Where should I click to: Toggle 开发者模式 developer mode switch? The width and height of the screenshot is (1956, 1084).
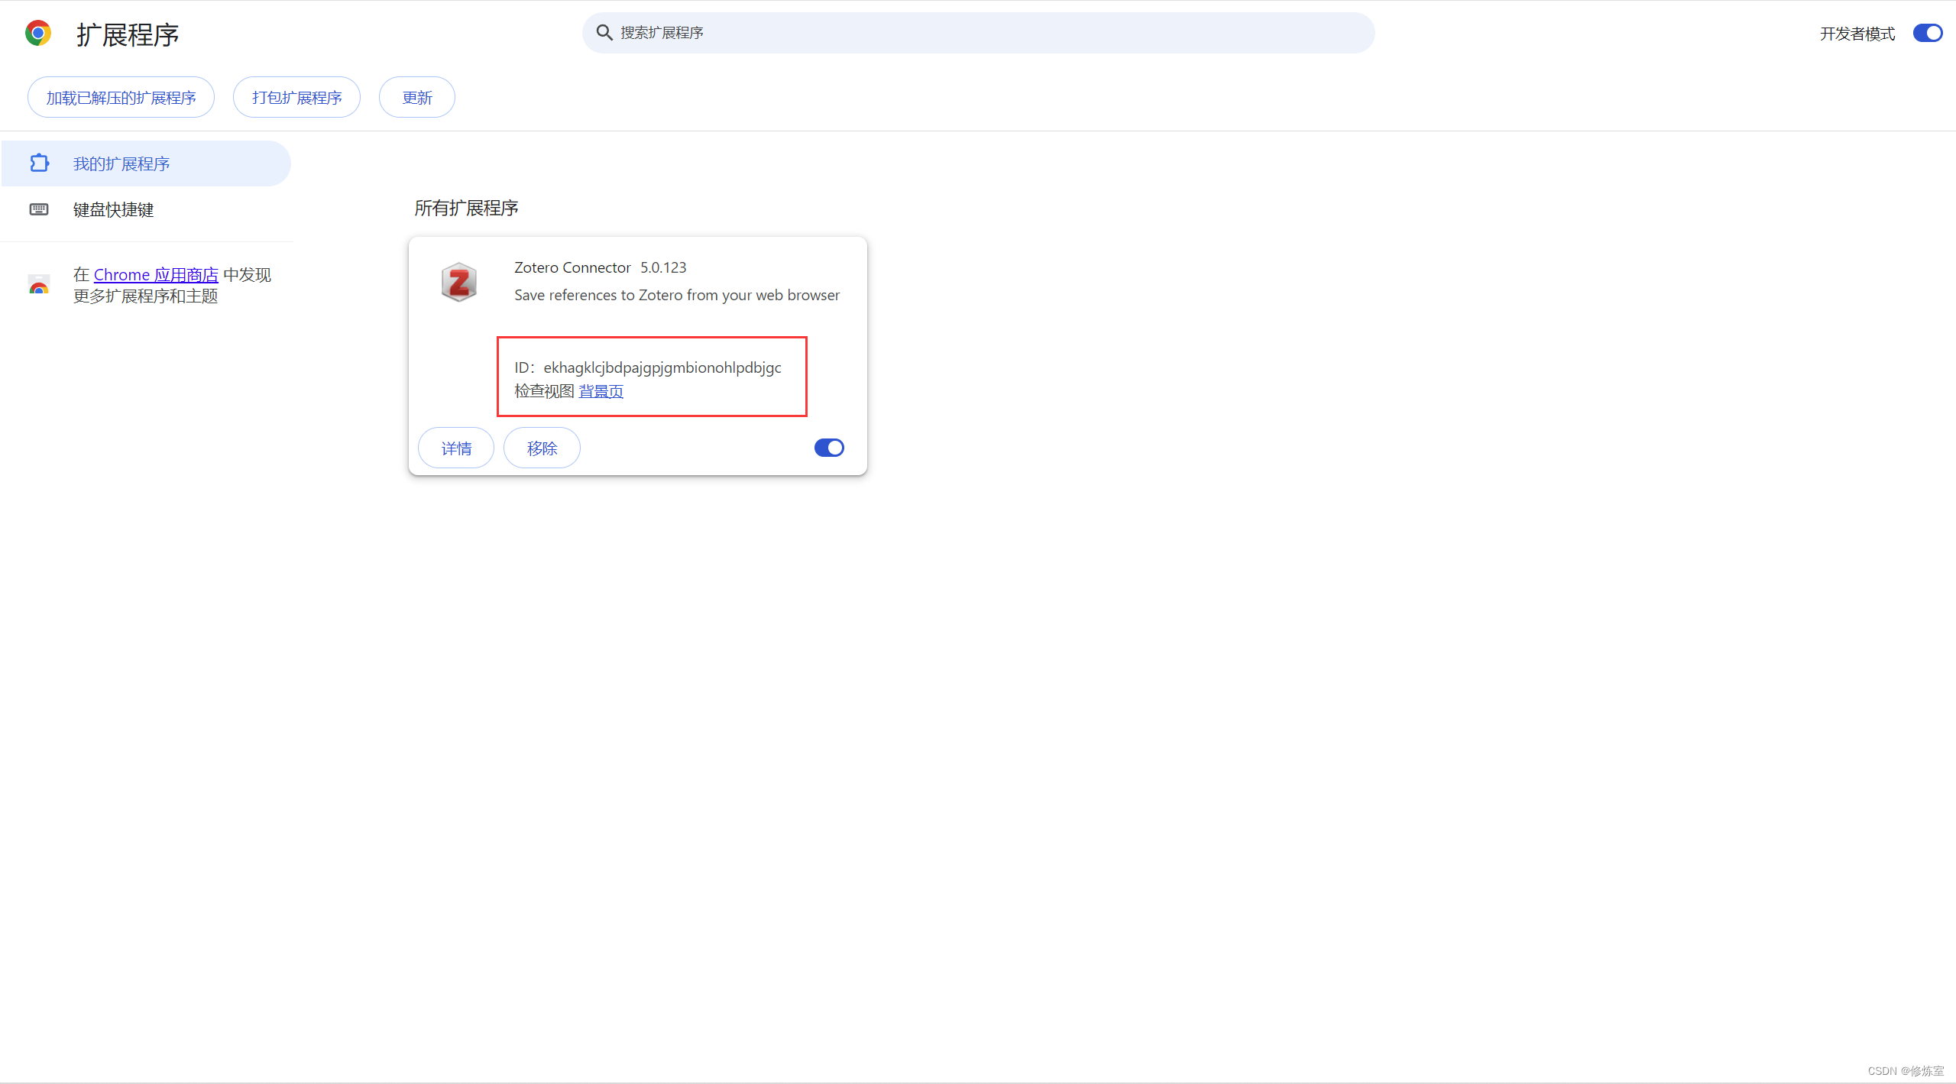tap(1927, 33)
